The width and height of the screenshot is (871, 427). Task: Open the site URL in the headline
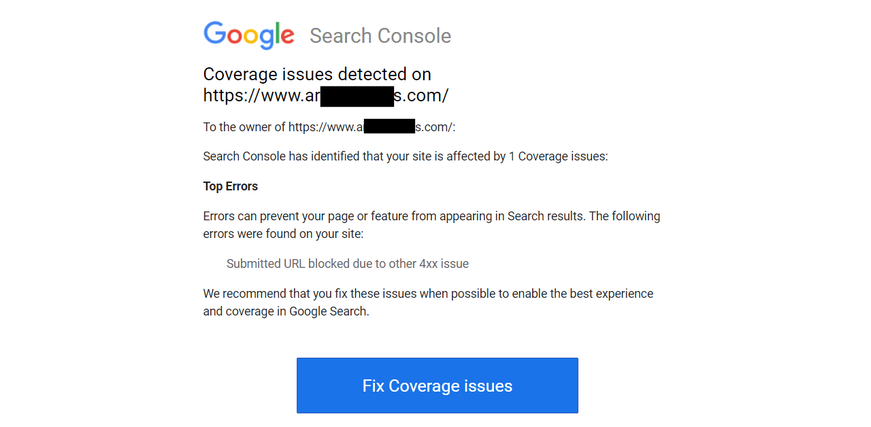pos(326,96)
